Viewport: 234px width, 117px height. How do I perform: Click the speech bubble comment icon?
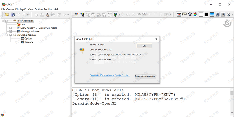click(184, 14)
